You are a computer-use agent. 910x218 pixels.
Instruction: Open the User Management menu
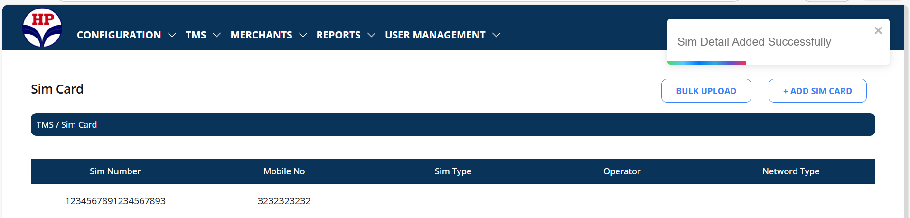[435, 35]
